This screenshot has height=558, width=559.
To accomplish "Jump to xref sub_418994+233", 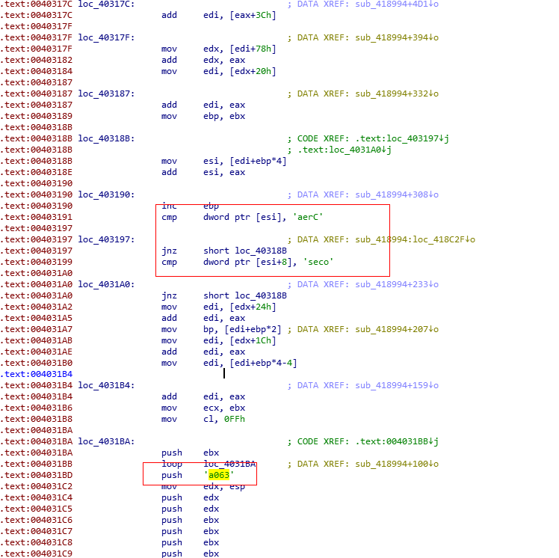I will click(x=396, y=284).
